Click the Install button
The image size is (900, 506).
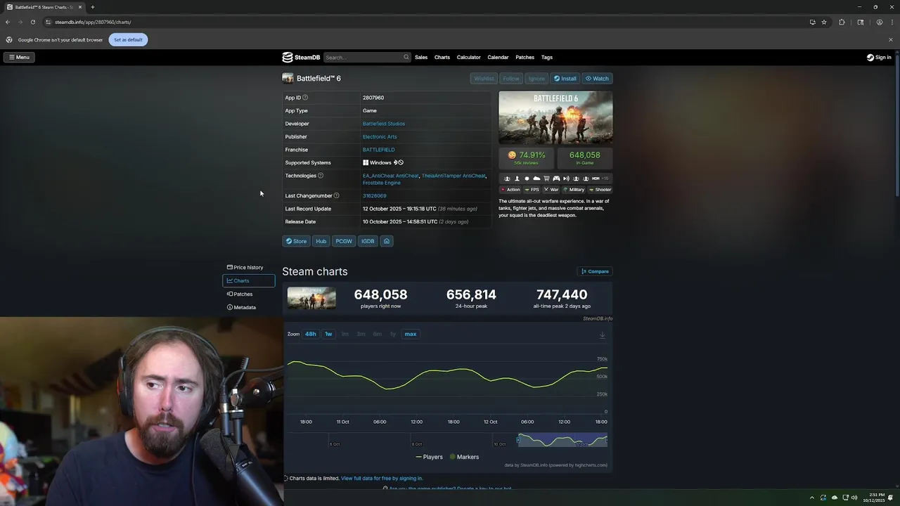(565, 79)
